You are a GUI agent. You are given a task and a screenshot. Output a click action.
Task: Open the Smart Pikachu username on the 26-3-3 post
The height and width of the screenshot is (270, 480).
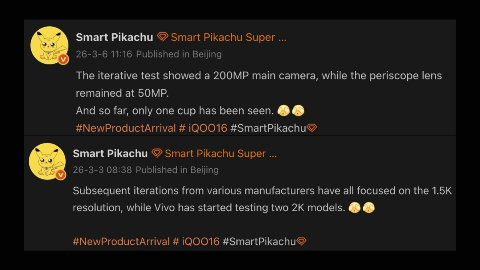point(110,153)
